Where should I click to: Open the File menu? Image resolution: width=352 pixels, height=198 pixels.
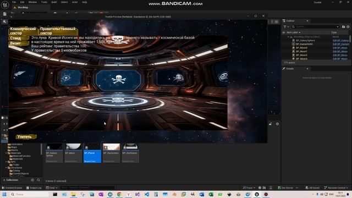pyautogui.click(x=14, y=2)
